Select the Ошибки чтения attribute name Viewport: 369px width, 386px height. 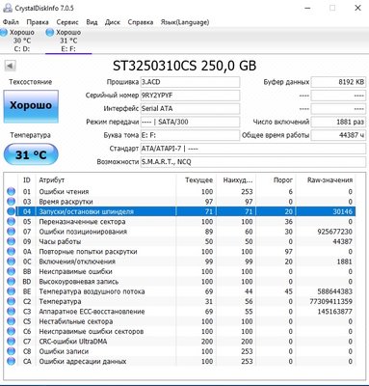pyautogui.click(x=64, y=192)
